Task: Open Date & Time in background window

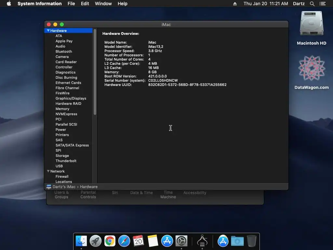Action: [x=141, y=193]
